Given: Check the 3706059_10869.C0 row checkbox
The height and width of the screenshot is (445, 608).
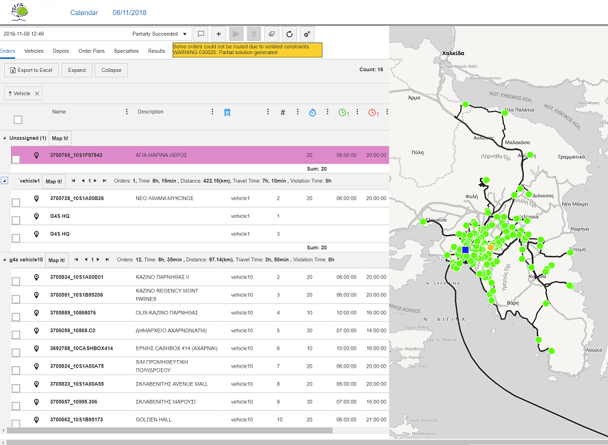Looking at the screenshot, I should (x=16, y=335).
